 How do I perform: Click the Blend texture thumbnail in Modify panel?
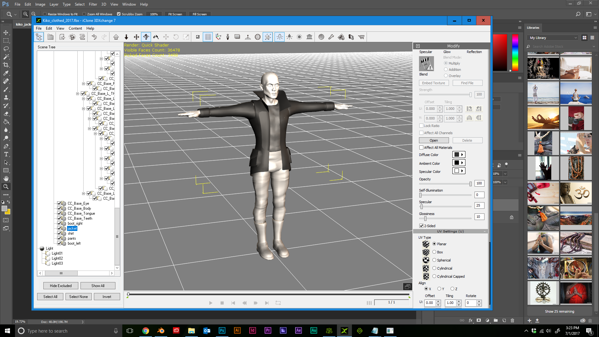click(x=426, y=63)
